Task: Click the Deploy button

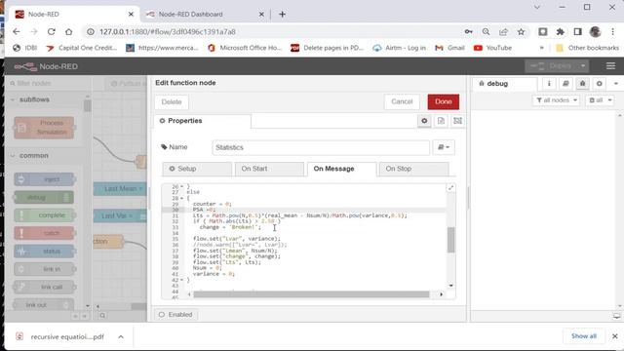Action: pos(551,66)
